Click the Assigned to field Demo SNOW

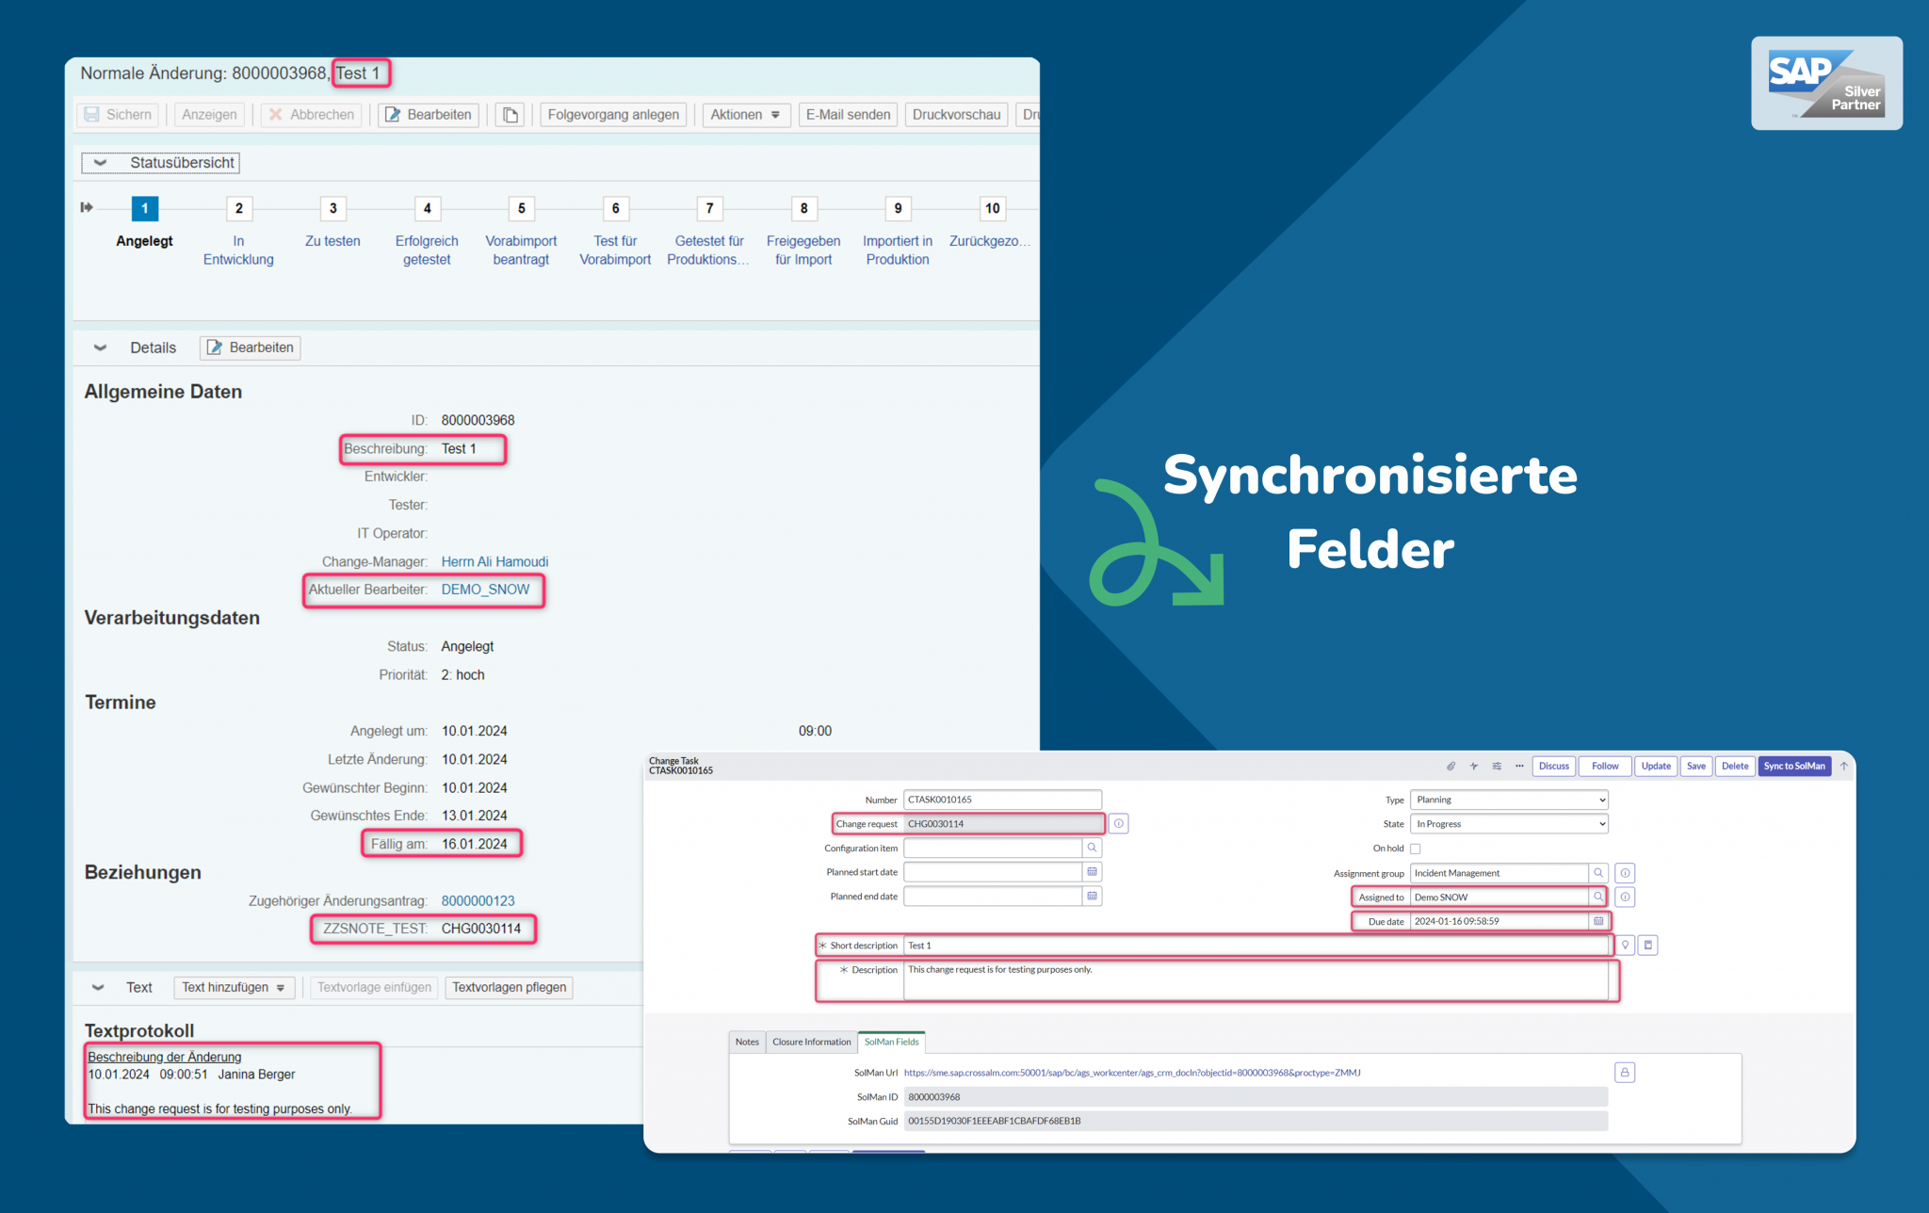pyautogui.click(x=1499, y=897)
